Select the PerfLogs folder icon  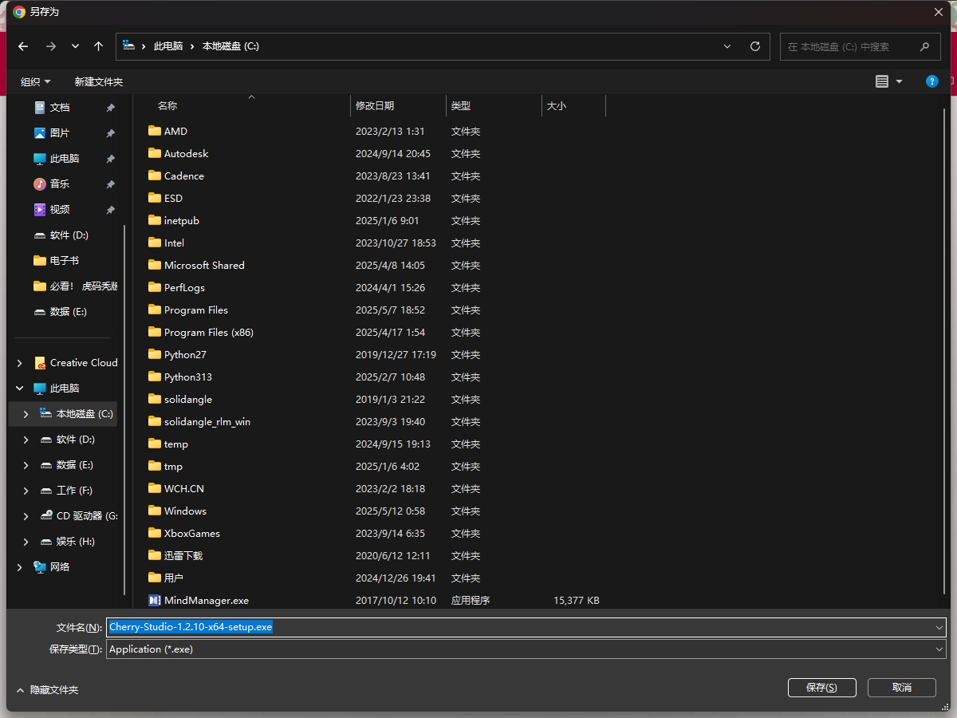click(155, 287)
